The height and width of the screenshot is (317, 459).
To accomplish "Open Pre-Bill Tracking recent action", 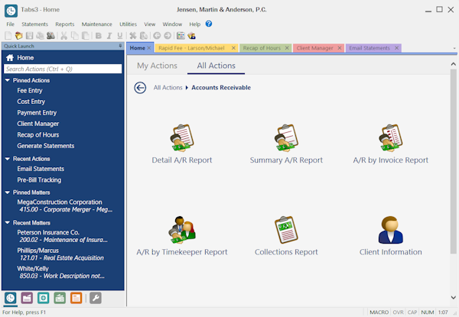I will [39, 180].
